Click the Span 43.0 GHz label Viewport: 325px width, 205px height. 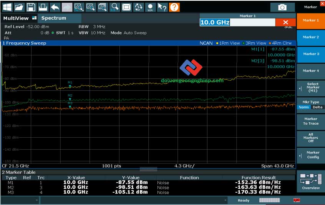[277, 166]
